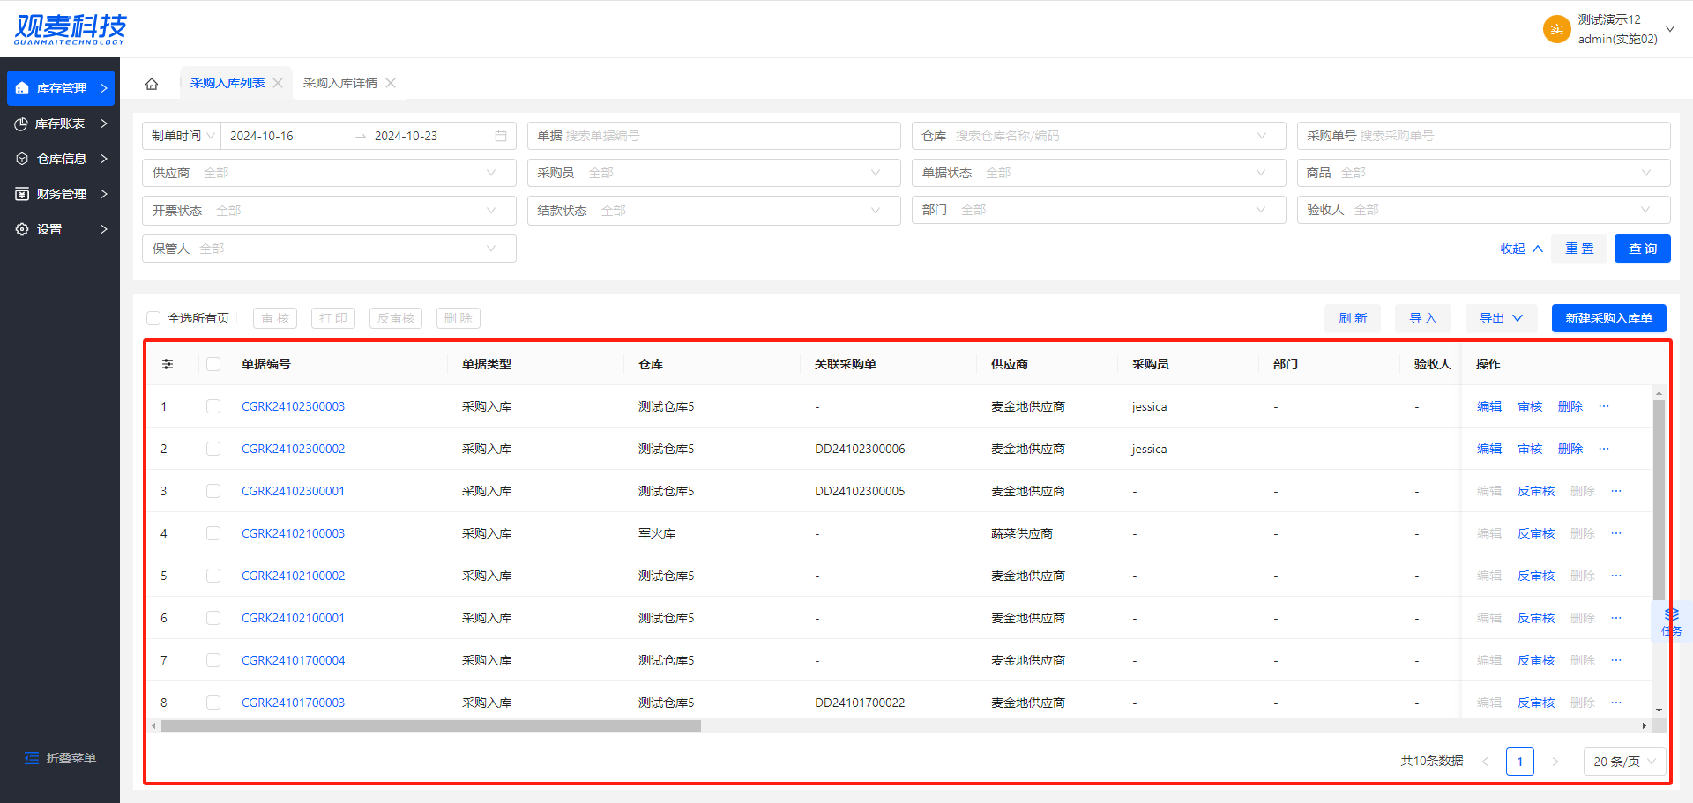1693x803 pixels.
Task: Click the orange user avatar icon
Action: 1556,29
